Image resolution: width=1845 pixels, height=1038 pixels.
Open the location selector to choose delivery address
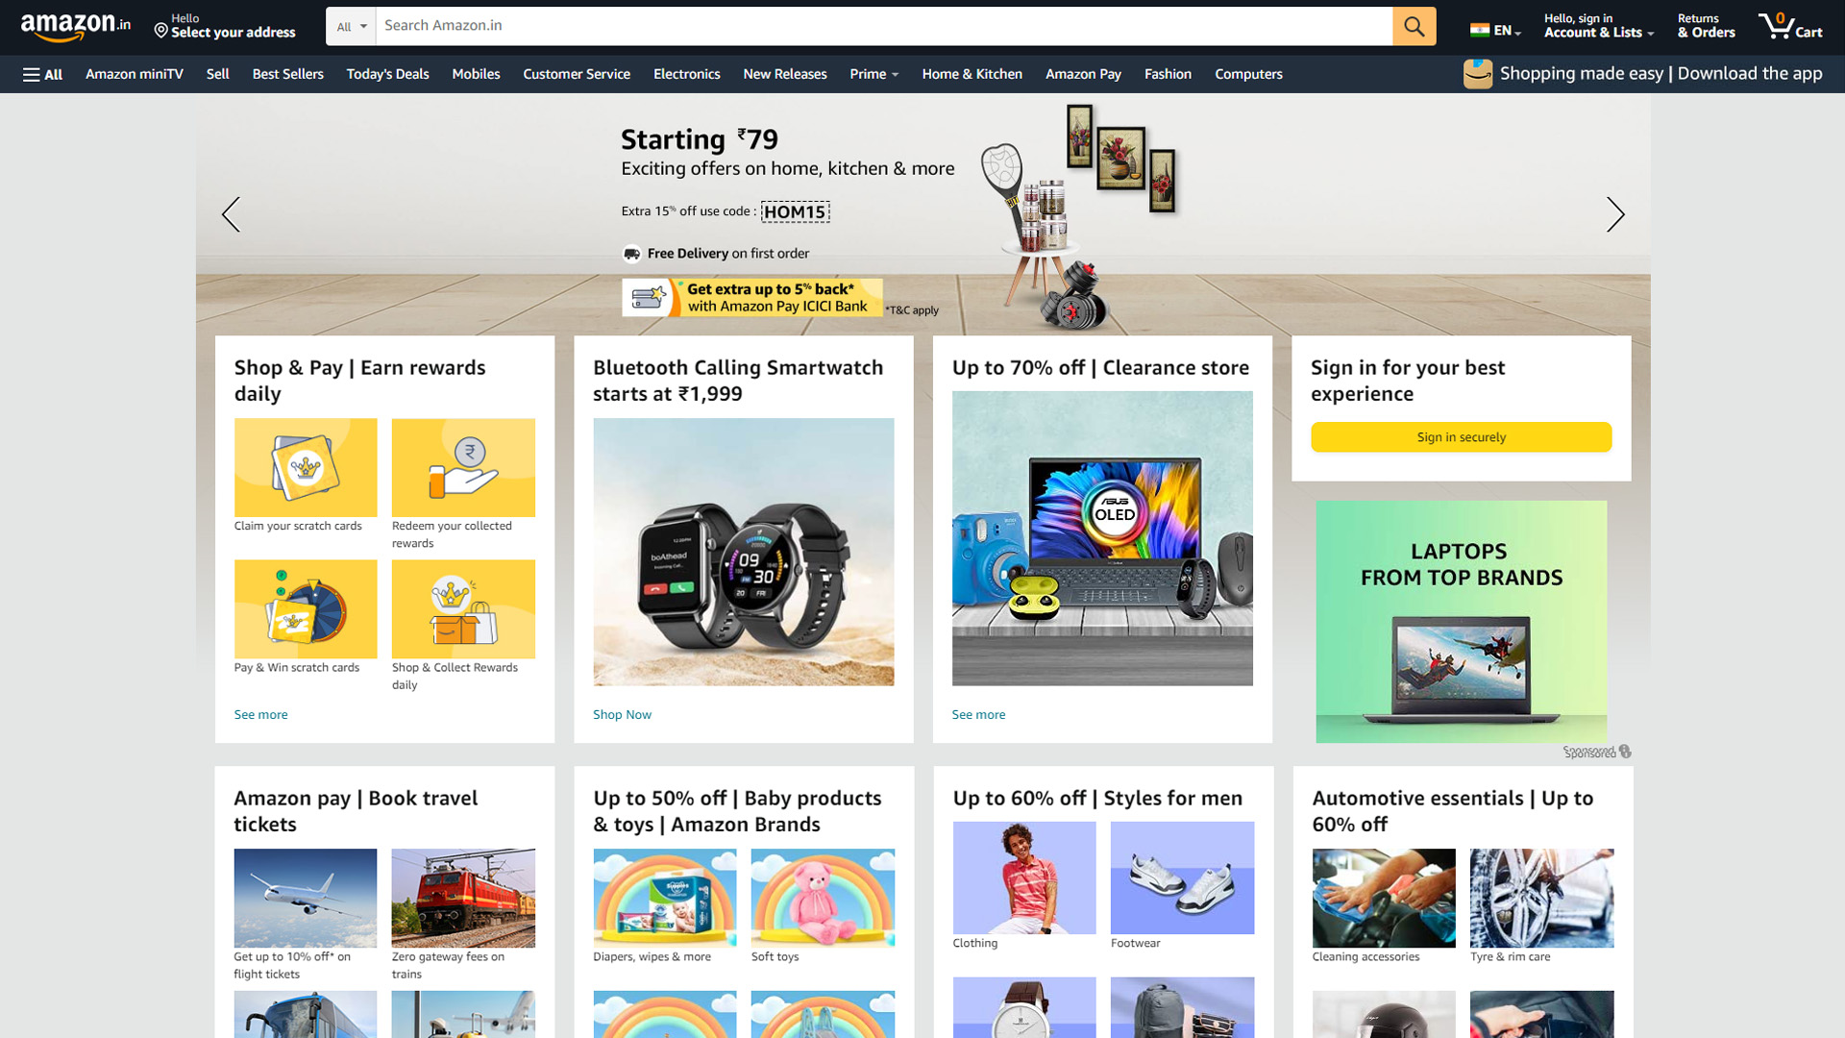(224, 26)
